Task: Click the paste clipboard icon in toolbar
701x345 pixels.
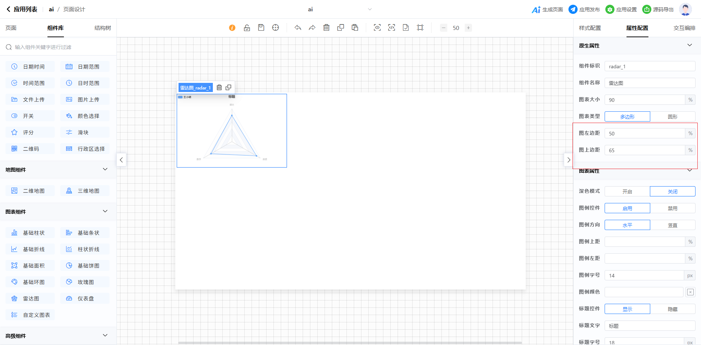Action: (355, 28)
